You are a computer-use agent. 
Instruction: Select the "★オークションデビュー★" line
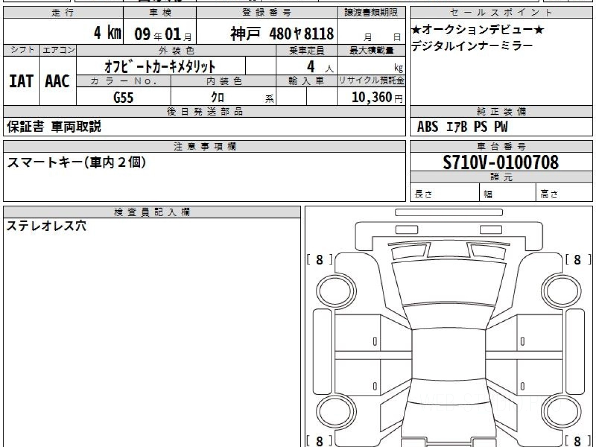[478, 30]
